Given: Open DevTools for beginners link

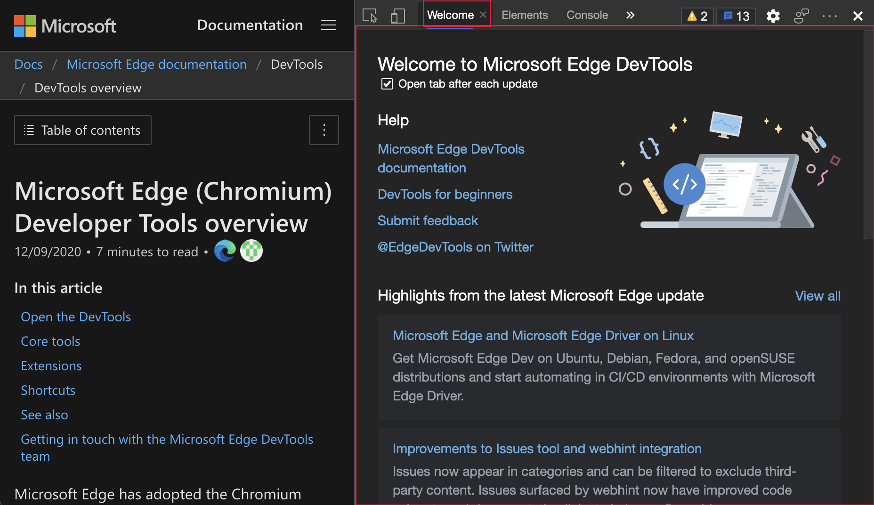Looking at the screenshot, I should (x=445, y=194).
